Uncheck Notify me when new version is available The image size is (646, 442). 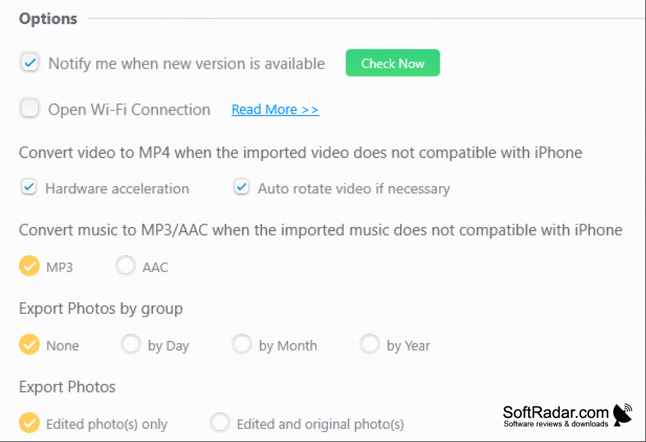point(30,63)
